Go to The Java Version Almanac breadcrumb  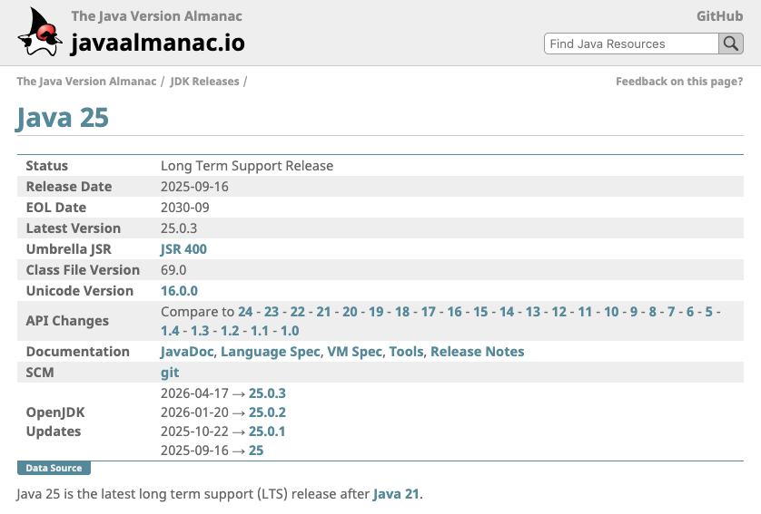(x=86, y=82)
